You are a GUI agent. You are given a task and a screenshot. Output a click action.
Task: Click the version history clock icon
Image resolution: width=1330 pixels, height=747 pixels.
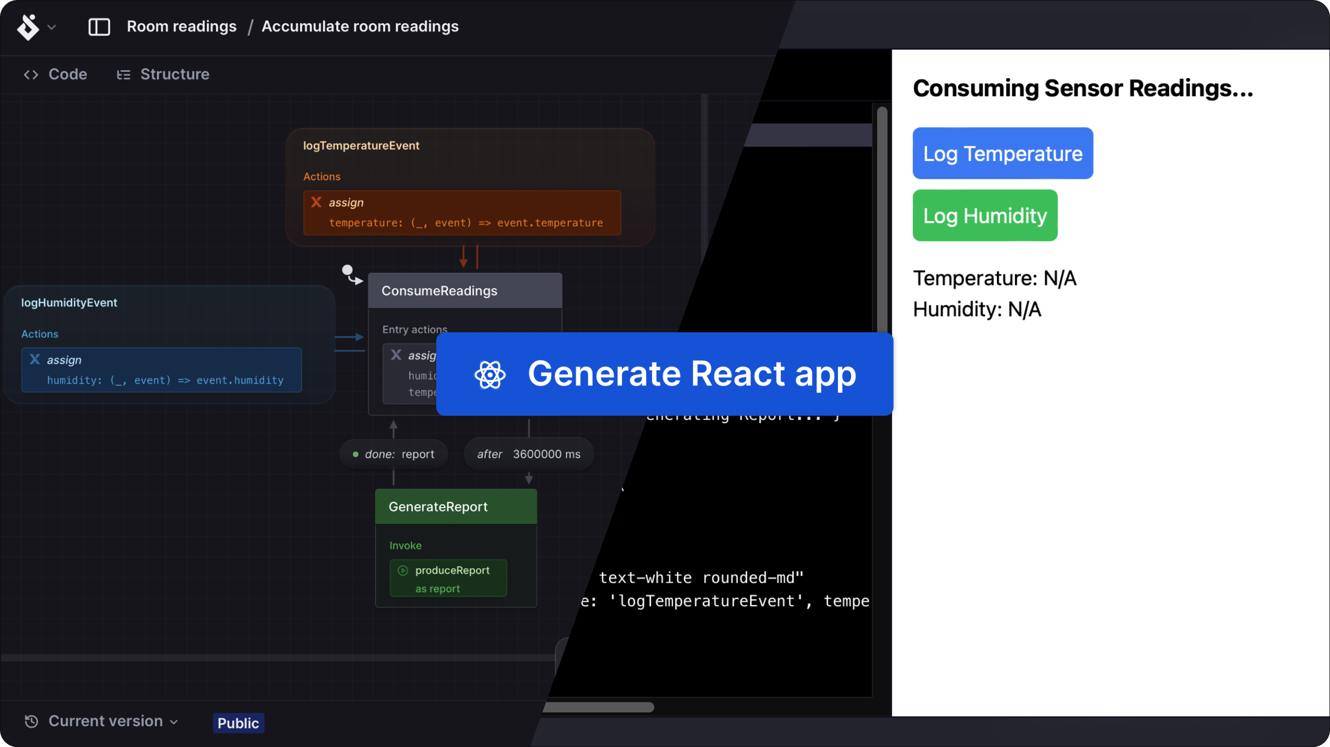[31, 721]
